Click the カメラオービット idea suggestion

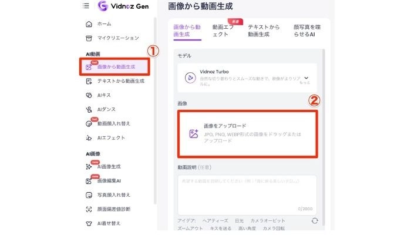[268, 221]
